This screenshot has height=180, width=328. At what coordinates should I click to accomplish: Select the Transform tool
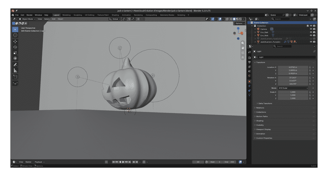(15, 59)
